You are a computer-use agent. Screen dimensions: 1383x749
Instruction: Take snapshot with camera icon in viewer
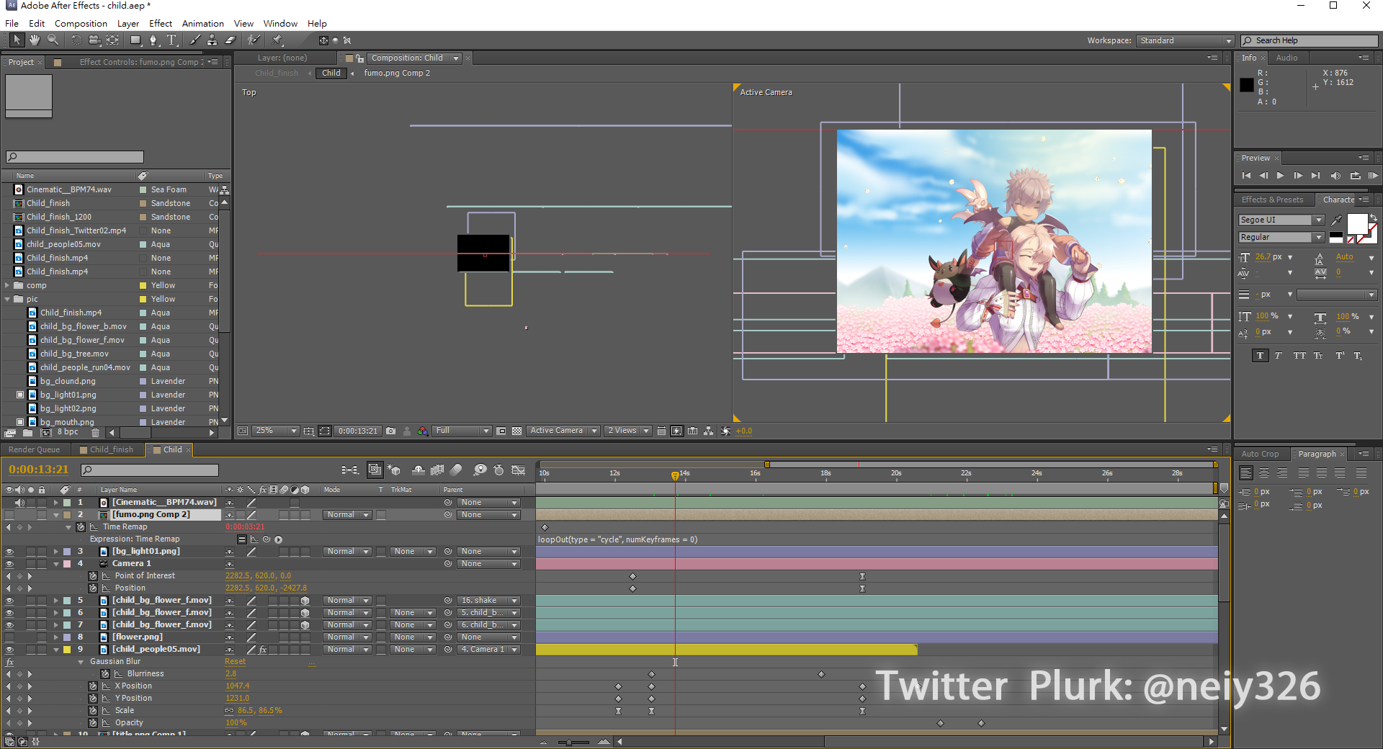(390, 431)
